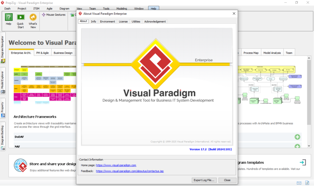Viewport: 314px width, 186px height.
Task: Click the Architecture Frameworks heading
Action: (35, 117)
